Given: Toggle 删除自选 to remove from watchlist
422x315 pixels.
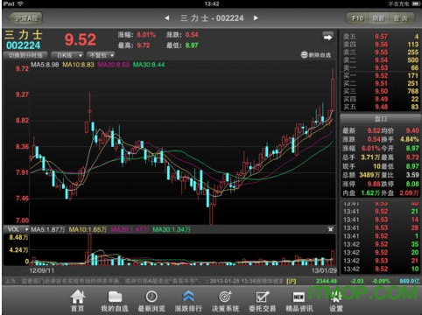Looking at the screenshot, I should coord(316,55).
